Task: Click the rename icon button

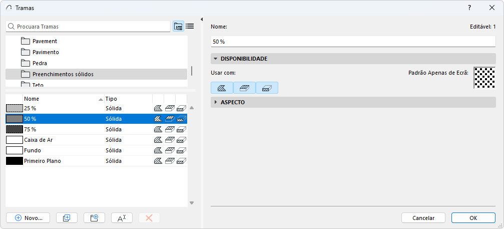Action: 122,218
